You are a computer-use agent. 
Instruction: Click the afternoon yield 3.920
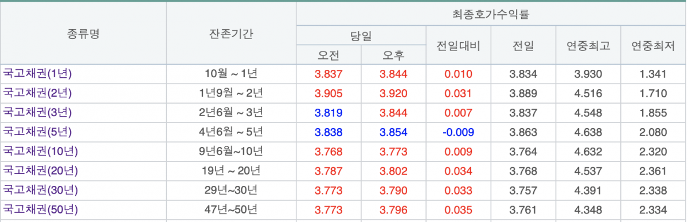pos(393,93)
